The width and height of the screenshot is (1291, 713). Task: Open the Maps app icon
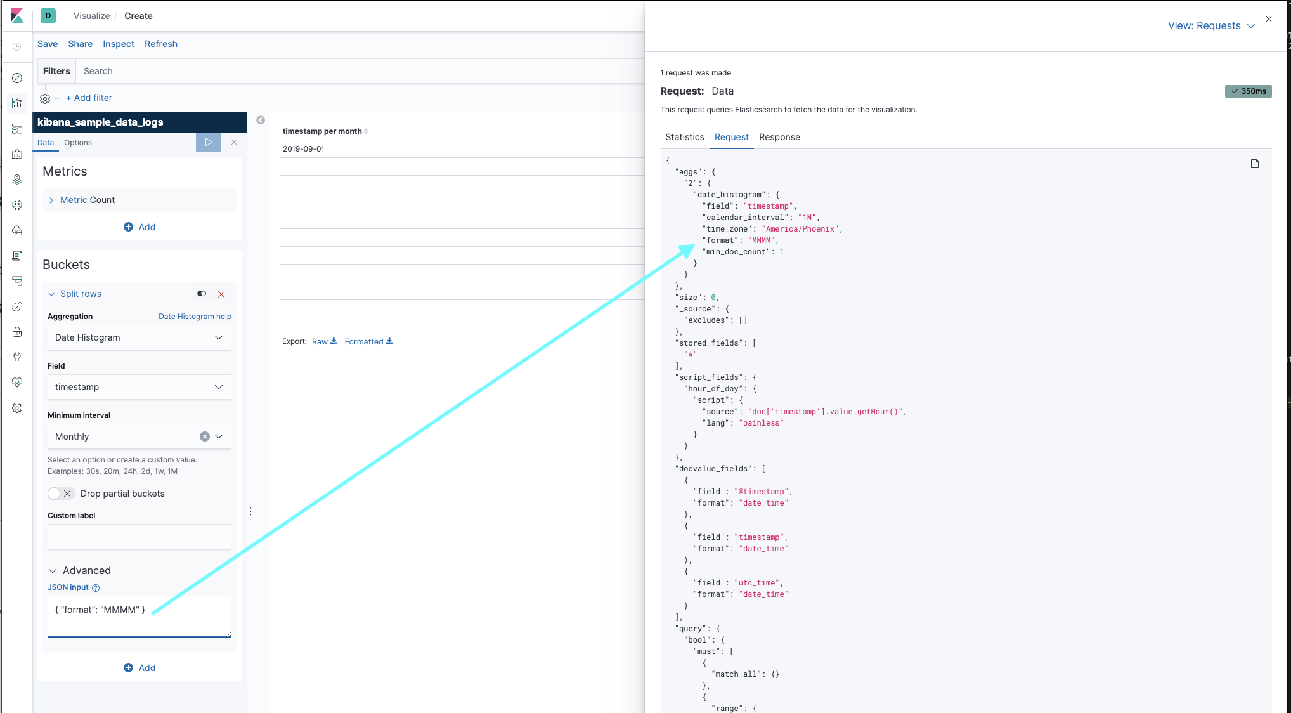(17, 180)
